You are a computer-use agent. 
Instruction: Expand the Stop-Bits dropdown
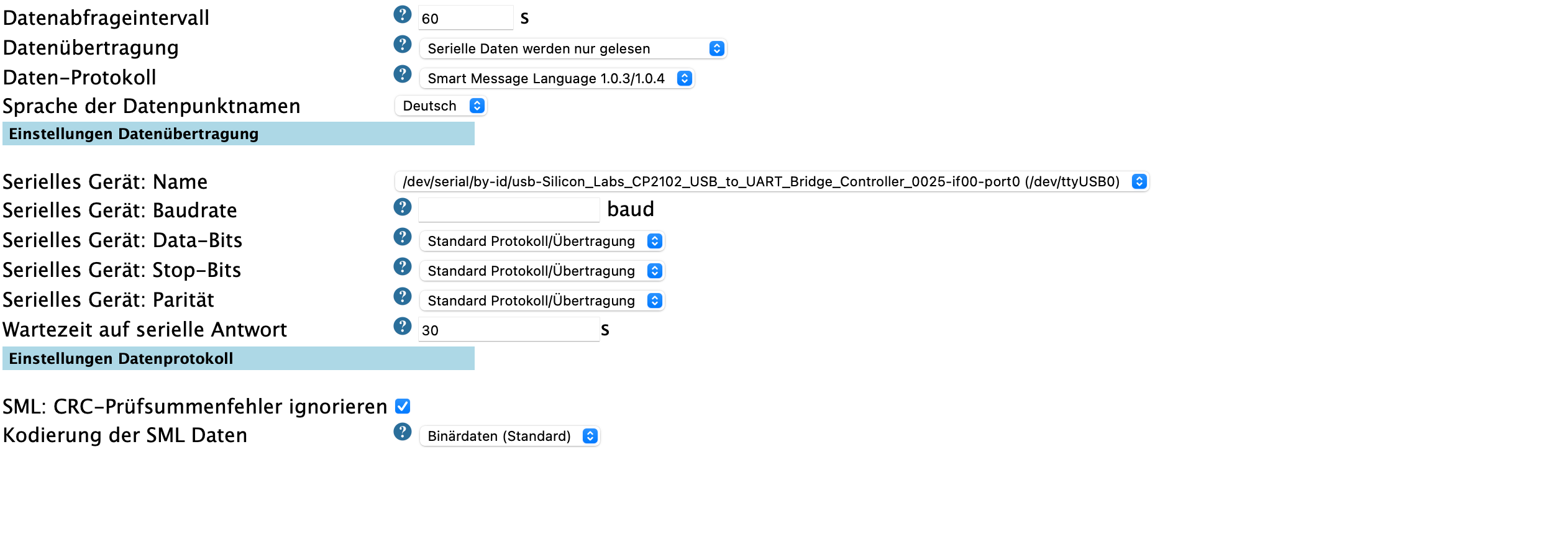[x=541, y=271]
